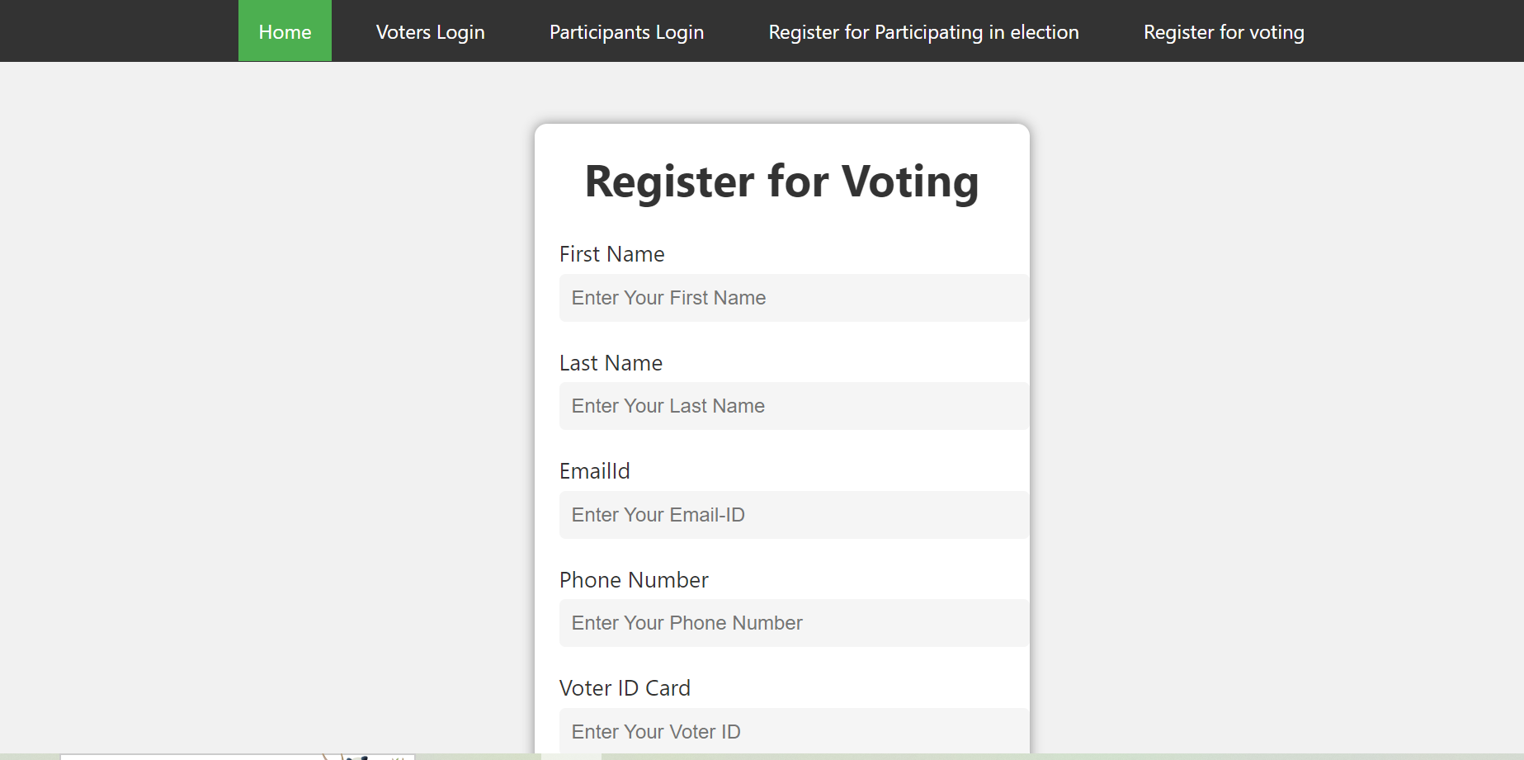Click inside the First Name input field
The width and height of the screenshot is (1524, 760).
794,297
